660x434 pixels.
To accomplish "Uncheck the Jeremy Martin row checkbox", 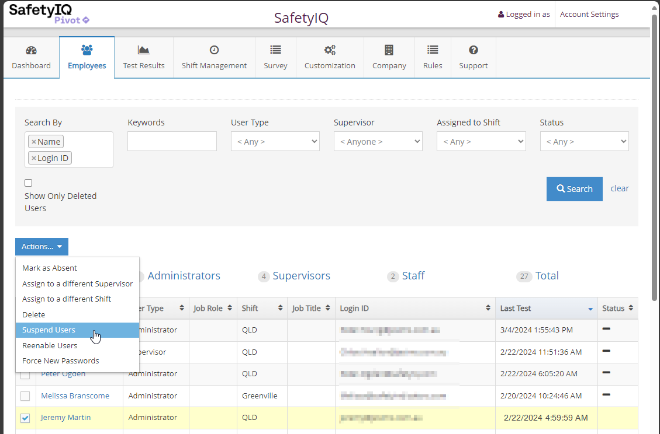I will click(25, 418).
